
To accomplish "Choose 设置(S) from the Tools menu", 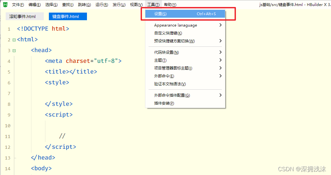I will [185, 14].
